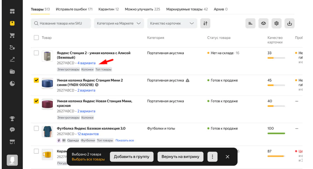Open the storefront icon in sidebar
This screenshot has height=169, width=313.
click(12, 142)
